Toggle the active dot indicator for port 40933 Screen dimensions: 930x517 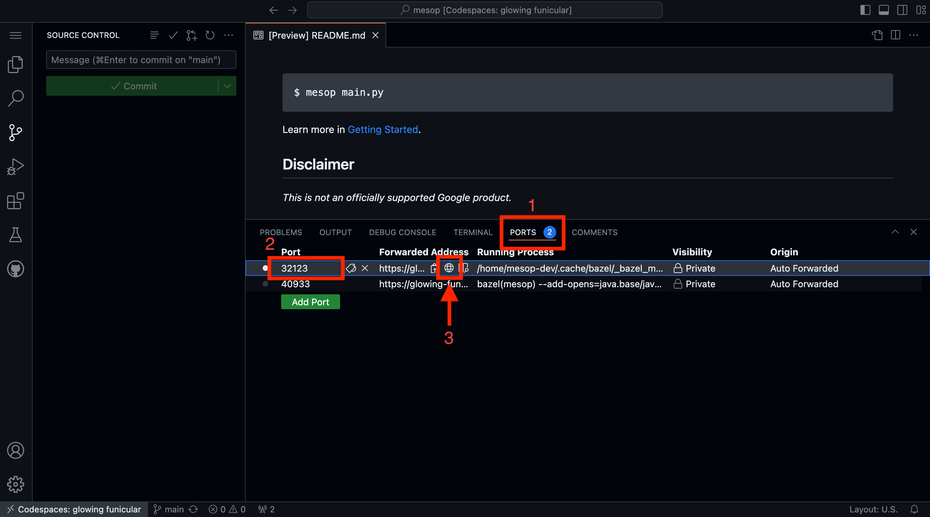click(265, 283)
